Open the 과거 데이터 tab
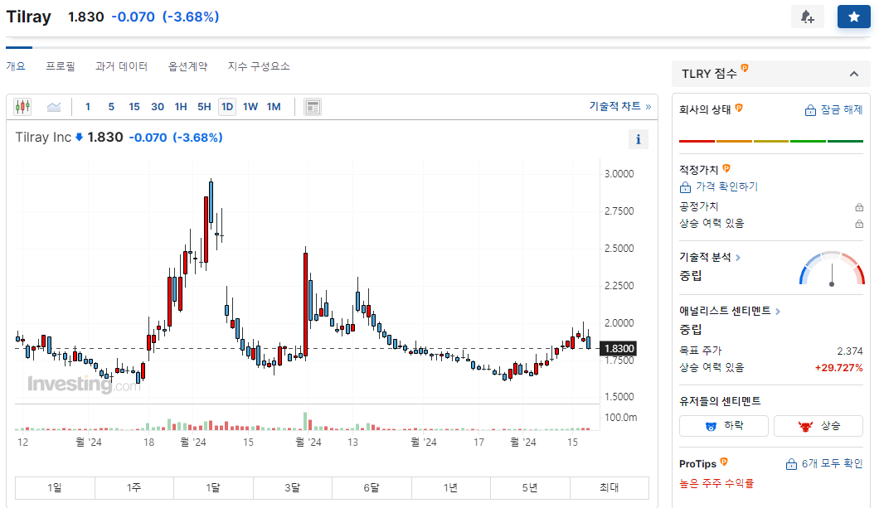 click(x=121, y=66)
